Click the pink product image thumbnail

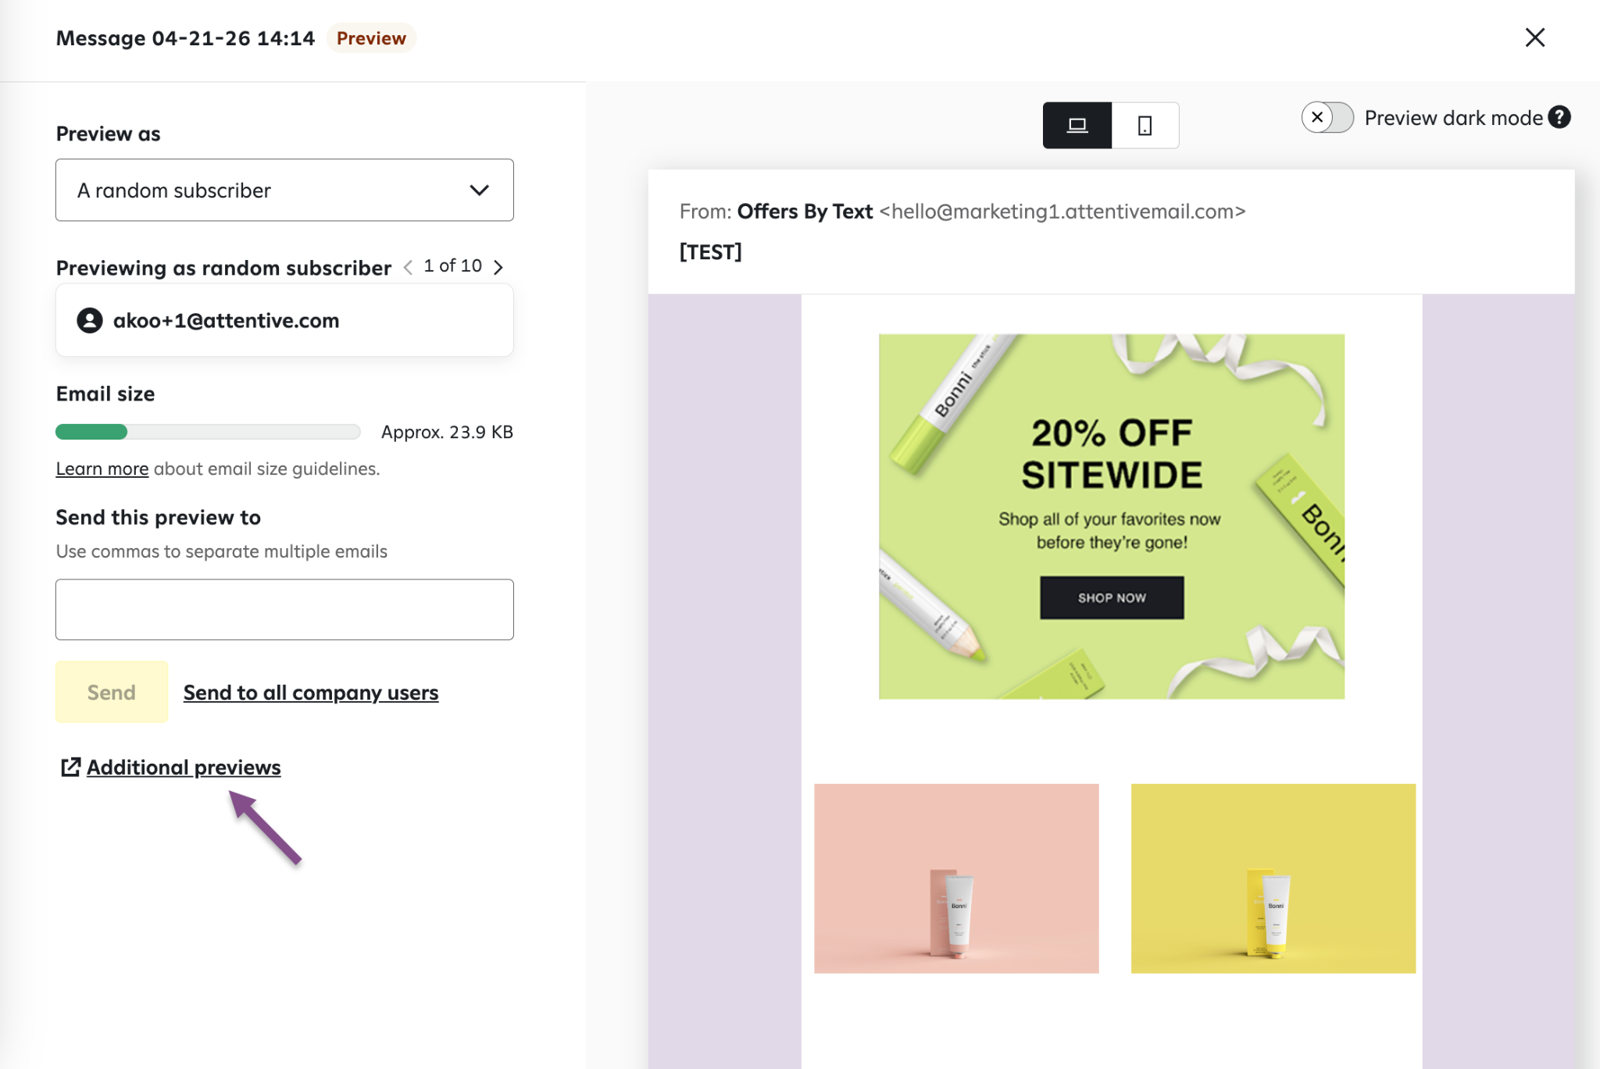click(x=956, y=878)
